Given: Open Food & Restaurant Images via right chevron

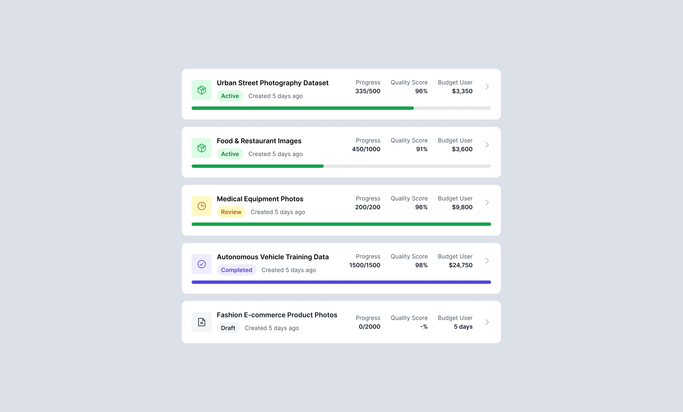Looking at the screenshot, I should [x=487, y=145].
